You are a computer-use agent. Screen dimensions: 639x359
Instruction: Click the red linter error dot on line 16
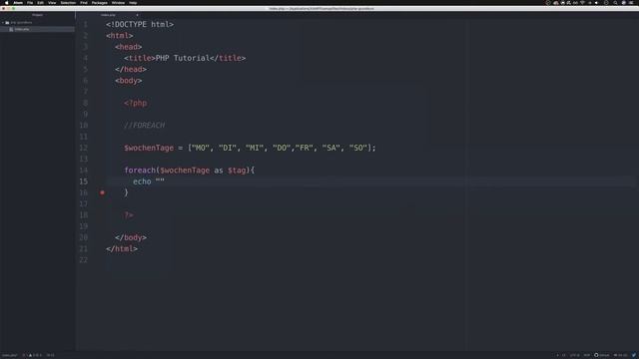[102, 192]
